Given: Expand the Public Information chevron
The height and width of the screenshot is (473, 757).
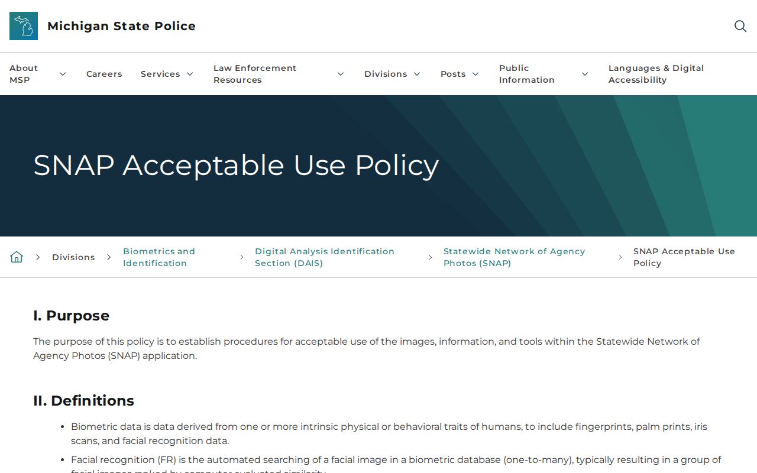Looking at the screenshot, I should point(585,74).
